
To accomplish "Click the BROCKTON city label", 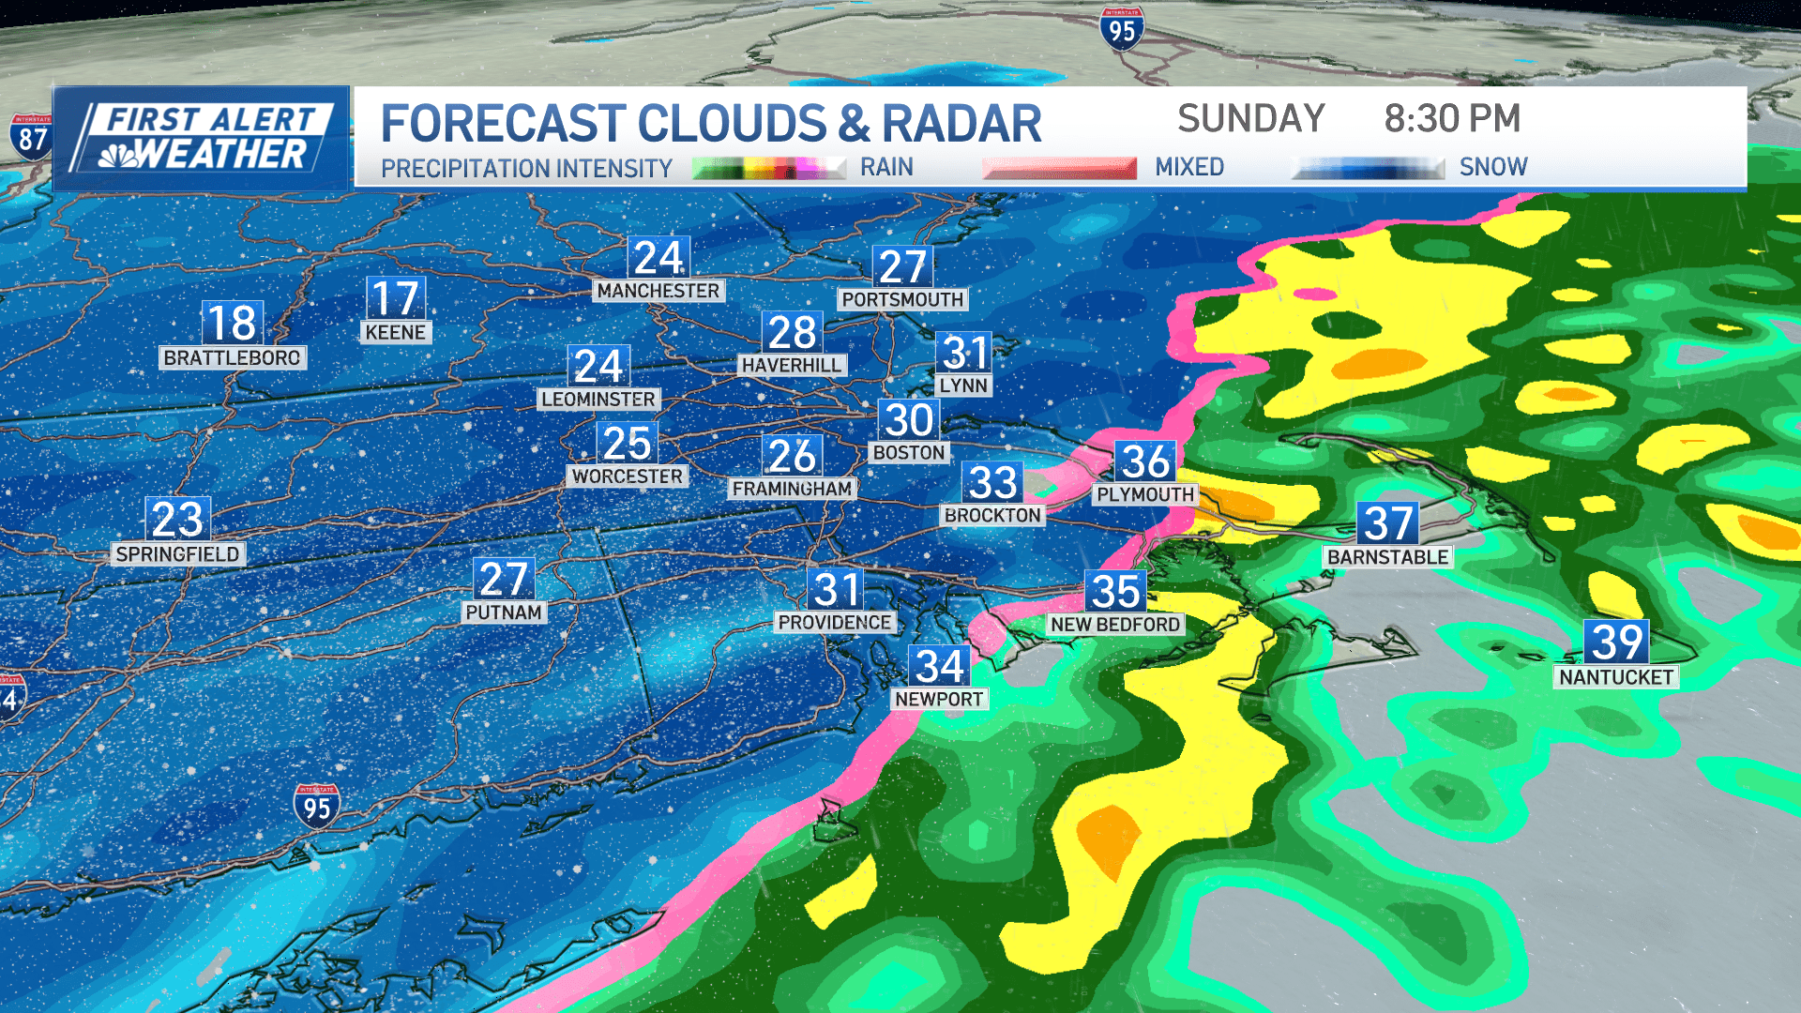I will [992, 515].
